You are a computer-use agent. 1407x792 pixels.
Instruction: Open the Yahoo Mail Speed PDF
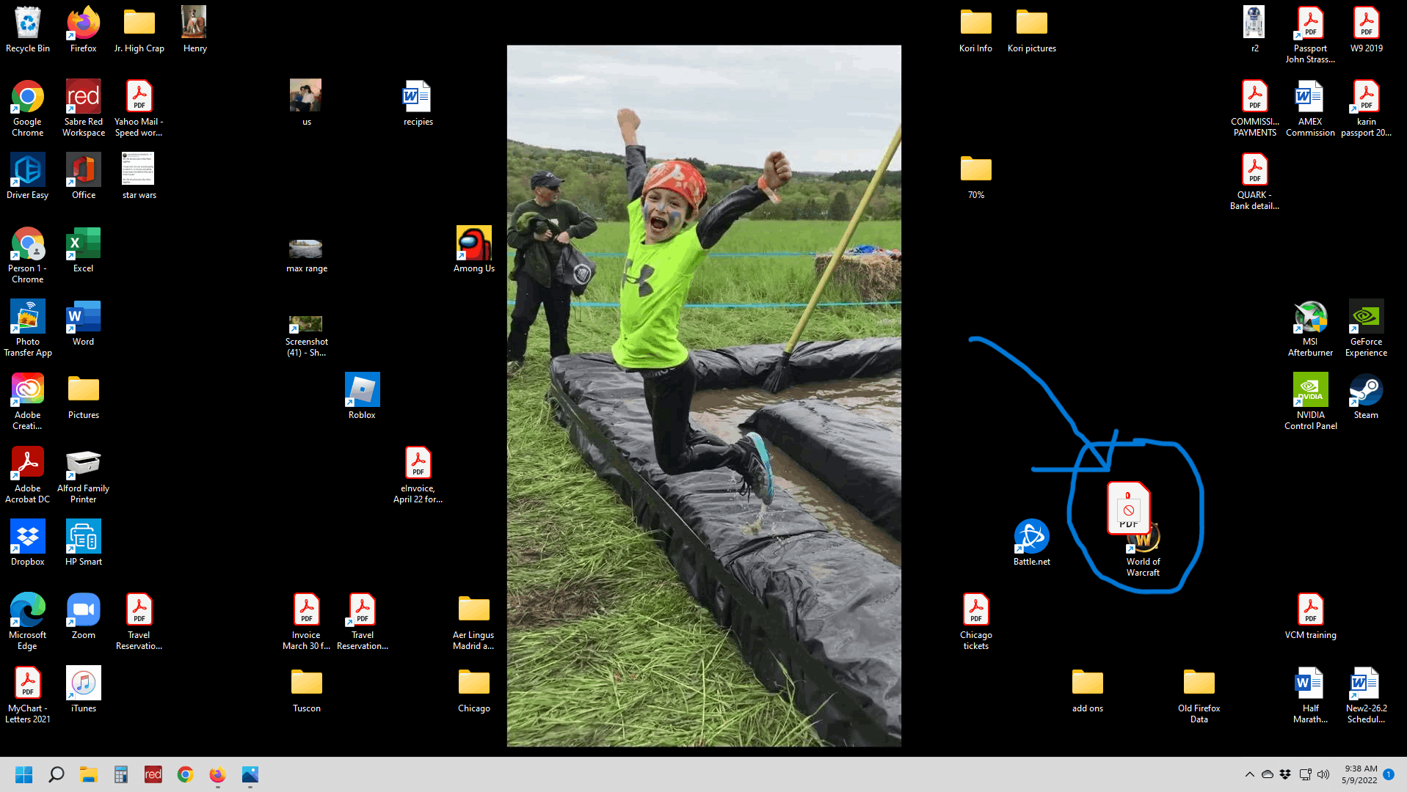pos(139,108)
